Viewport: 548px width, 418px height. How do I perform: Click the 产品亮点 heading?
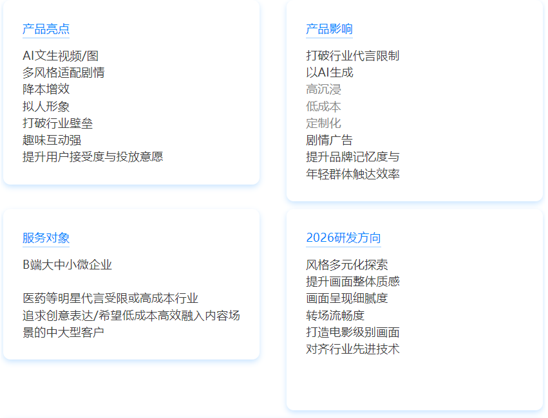(x=46, y=29)
